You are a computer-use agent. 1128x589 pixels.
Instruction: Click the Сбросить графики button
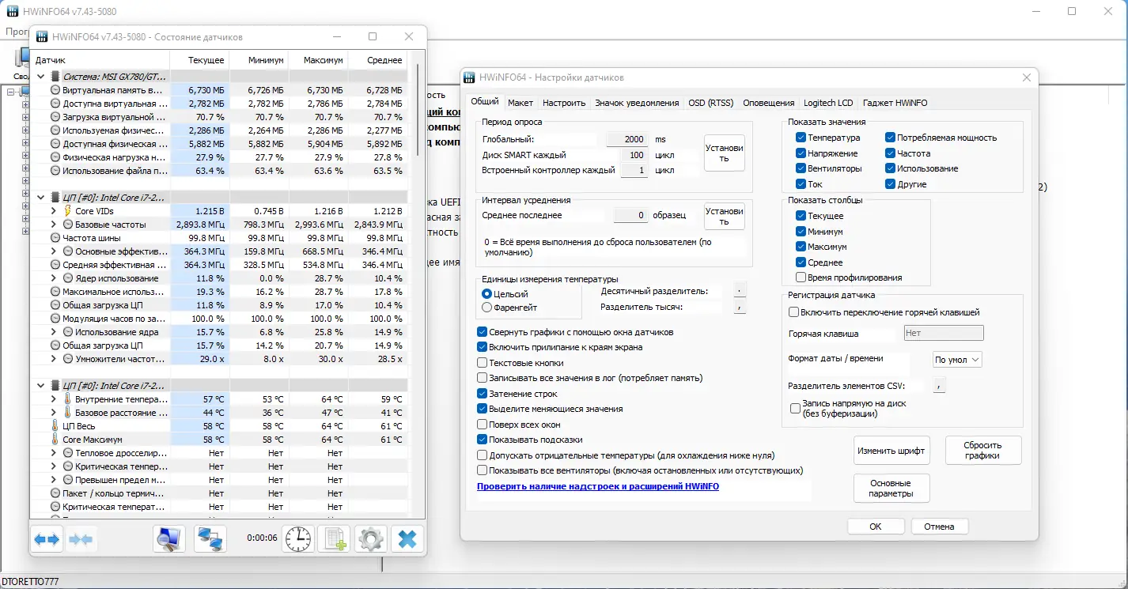point(982,451)
